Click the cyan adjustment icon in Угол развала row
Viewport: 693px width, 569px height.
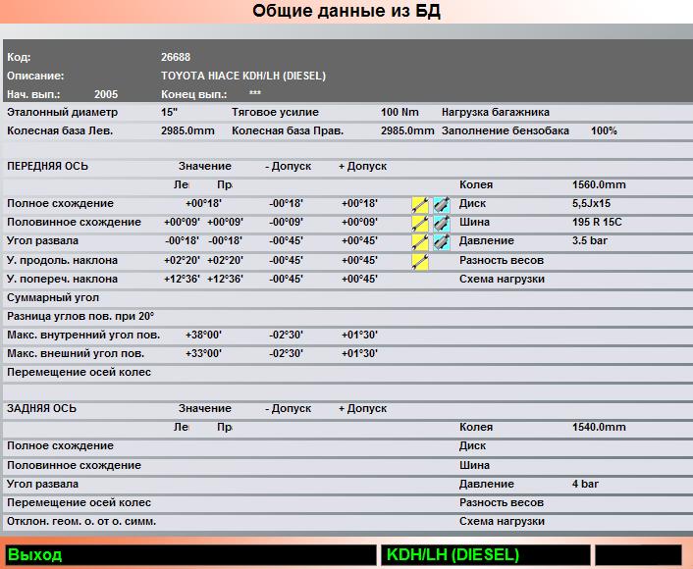[442, 242]
